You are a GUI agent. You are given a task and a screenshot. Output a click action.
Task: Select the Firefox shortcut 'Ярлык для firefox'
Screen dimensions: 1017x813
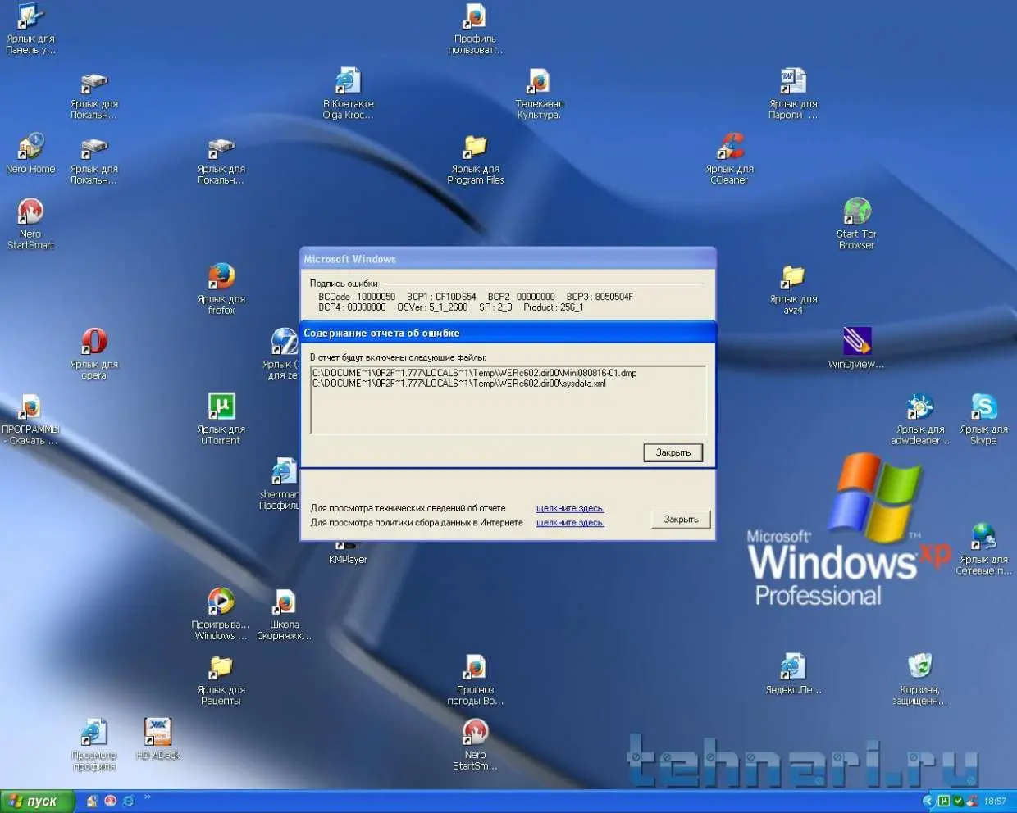click(221, 288)
